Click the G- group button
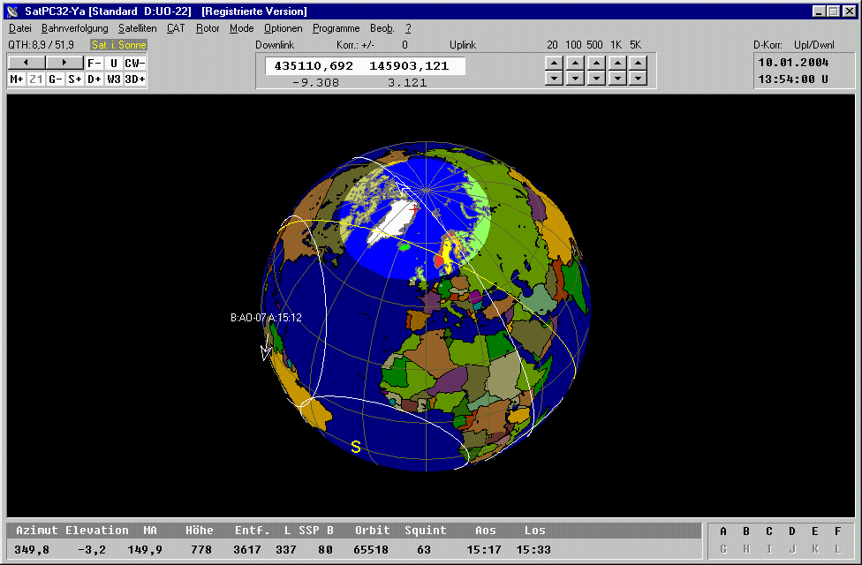Viewport: 862px width, 565px height. click(x=56, y=79)
